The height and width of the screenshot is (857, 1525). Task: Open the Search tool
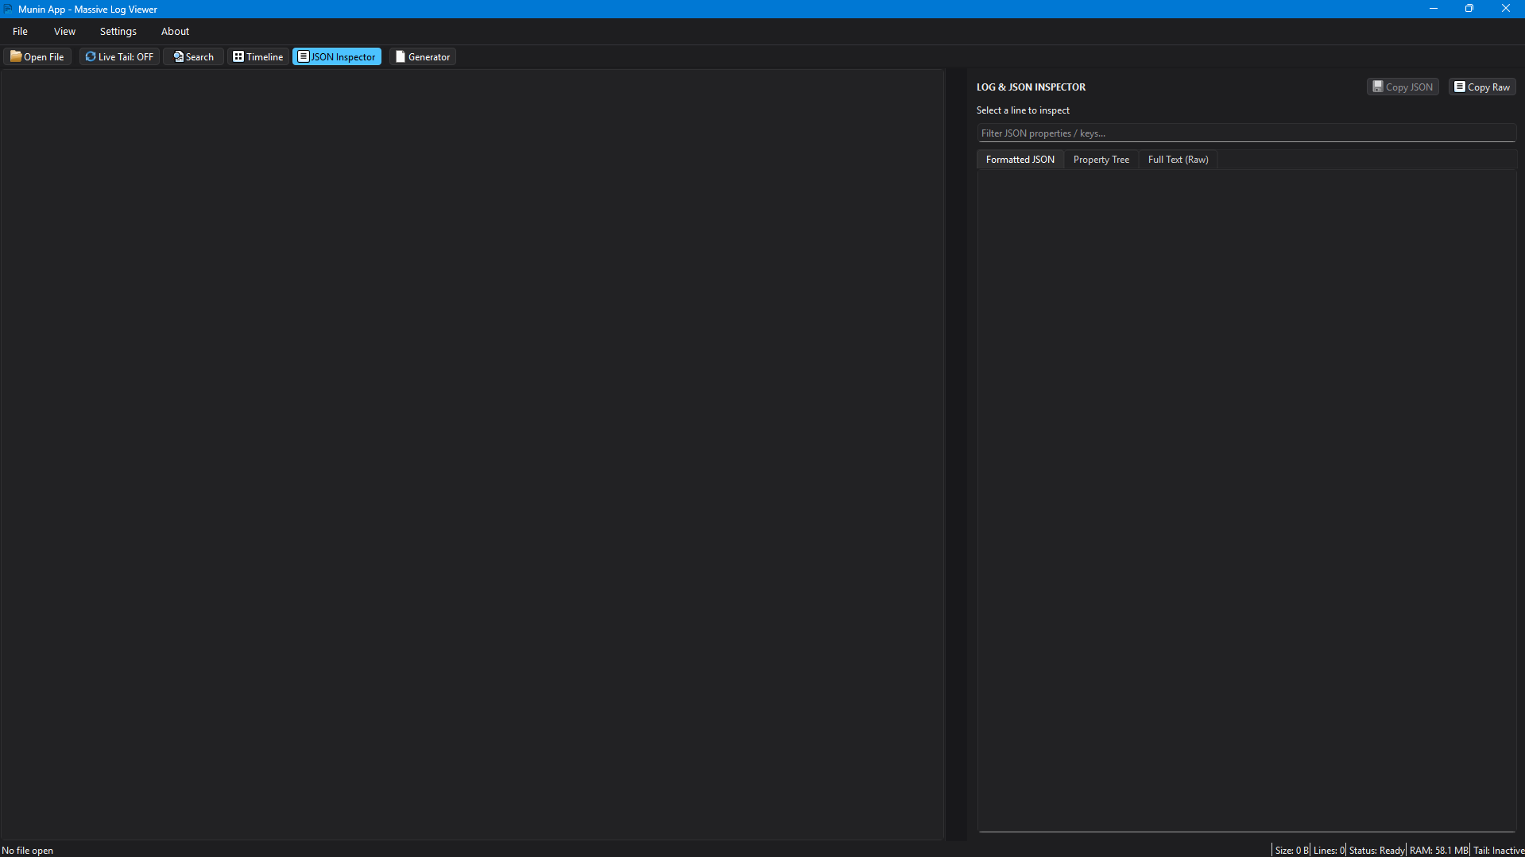tap(193, 56)
